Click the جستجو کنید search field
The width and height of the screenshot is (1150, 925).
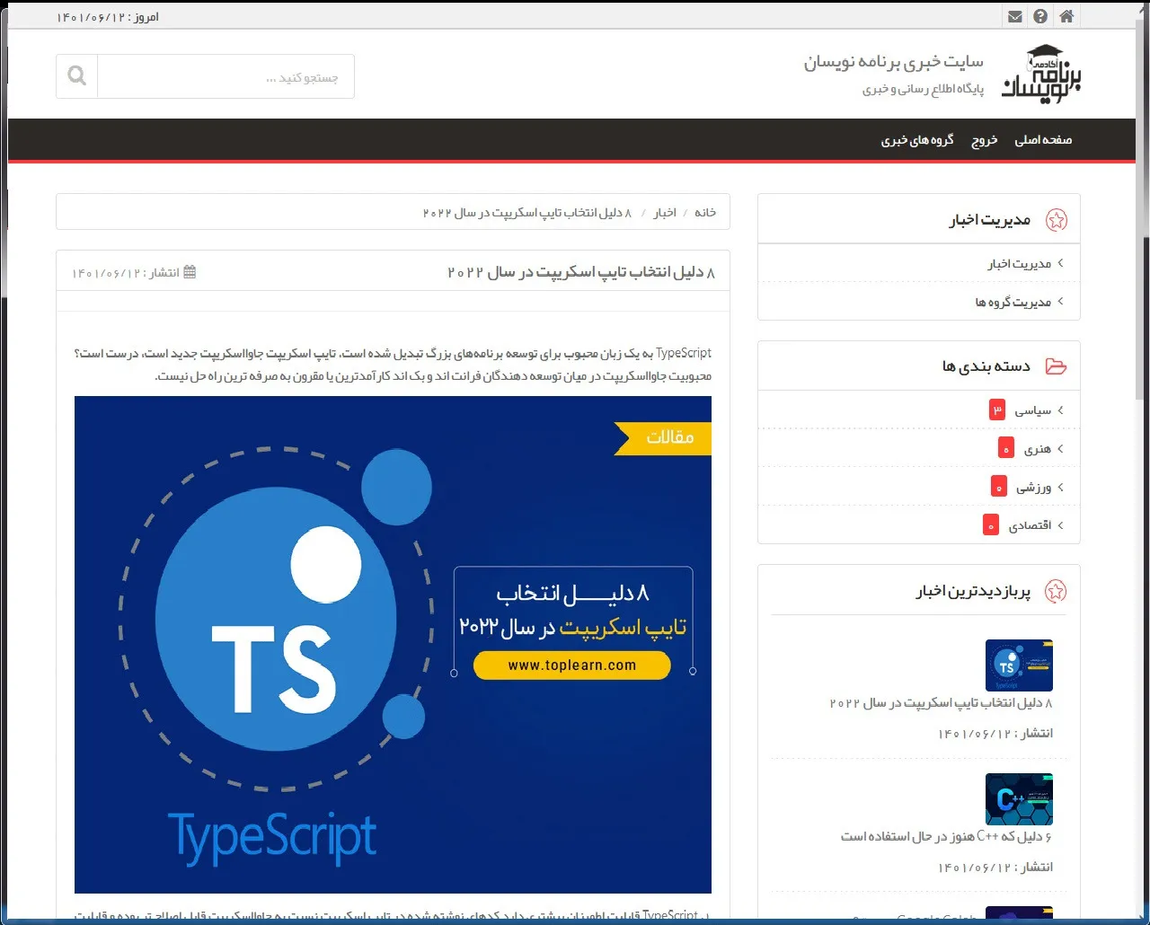pos(225,77)
